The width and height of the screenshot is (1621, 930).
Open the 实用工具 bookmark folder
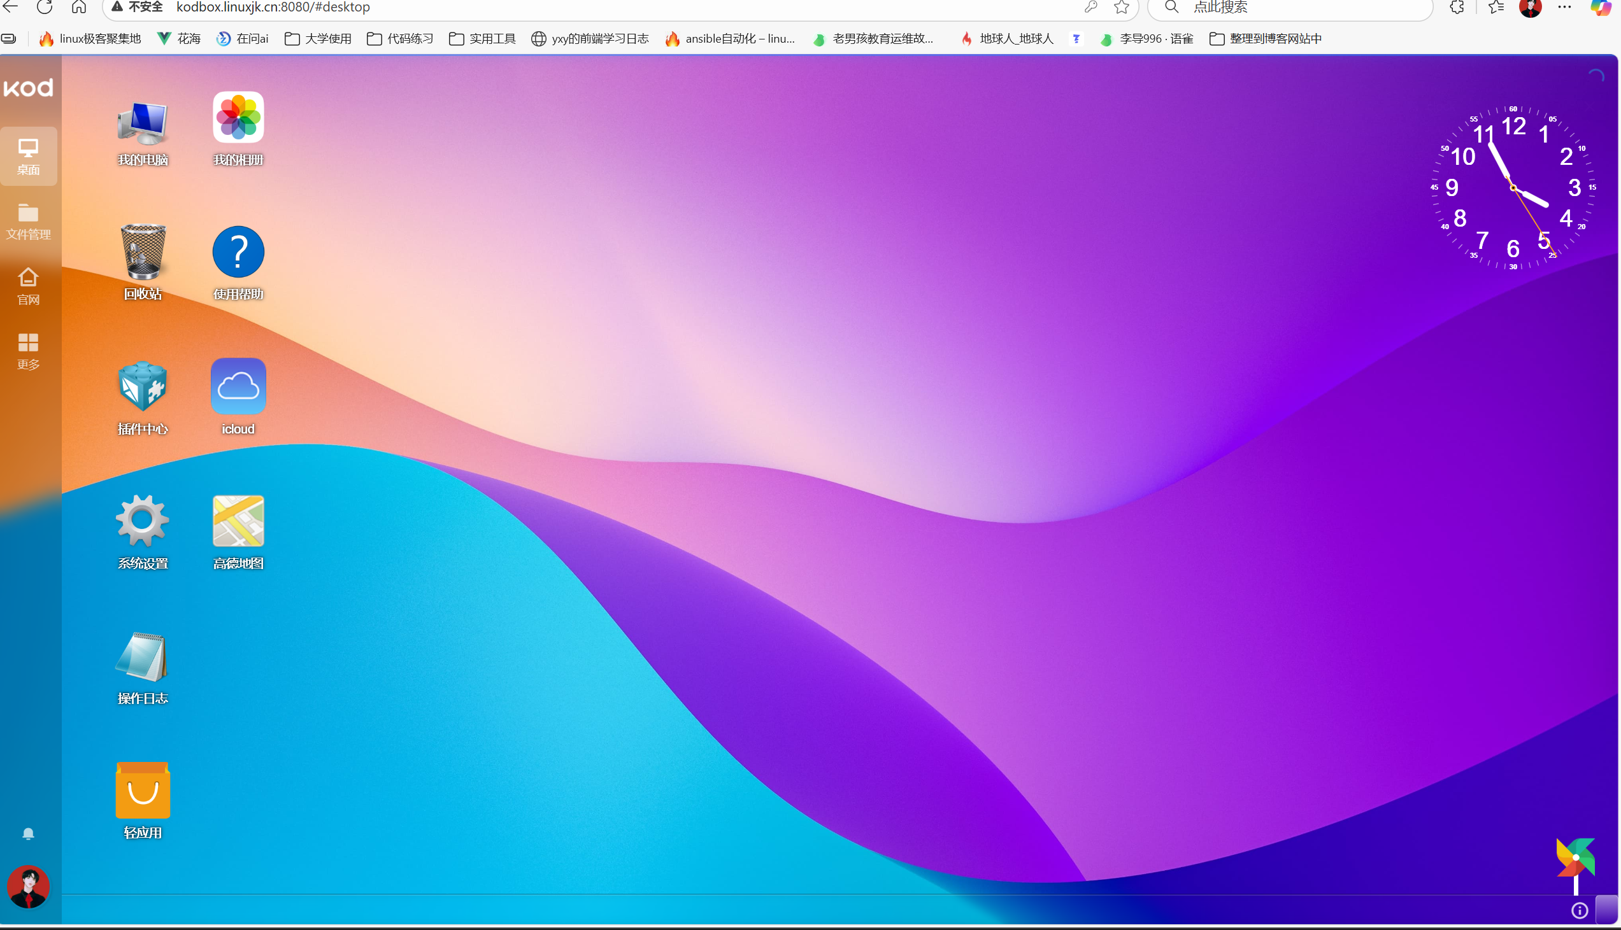point(482,39)
